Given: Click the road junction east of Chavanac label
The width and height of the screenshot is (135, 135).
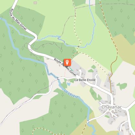Looking at the screenshot, I should click(x=127, y=109).
